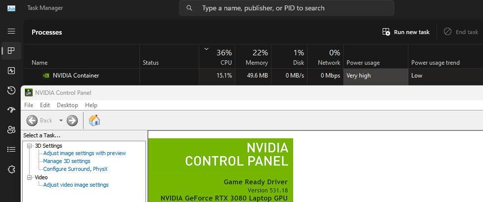
Task: Collapse the Video tree node
Action: (30, 177)
